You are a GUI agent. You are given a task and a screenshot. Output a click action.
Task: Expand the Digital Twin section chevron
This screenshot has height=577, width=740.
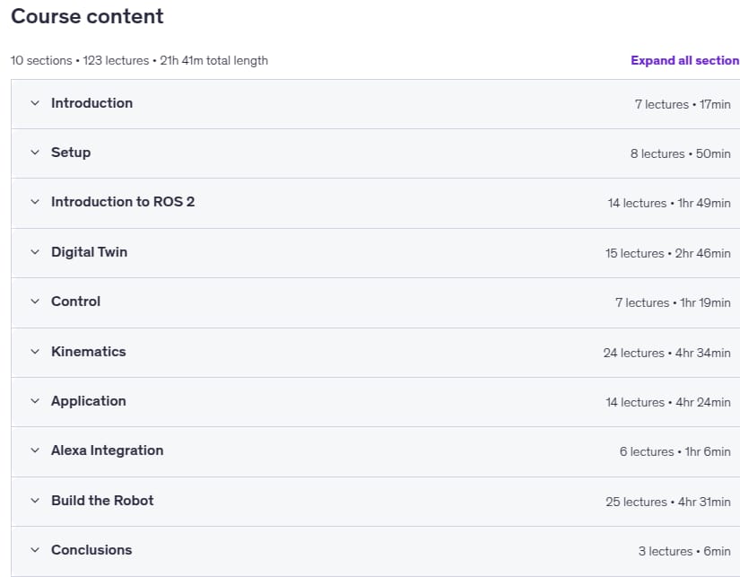click(x=35, y=251)
